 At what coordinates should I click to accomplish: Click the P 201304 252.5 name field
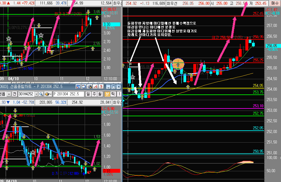[69, 94]
